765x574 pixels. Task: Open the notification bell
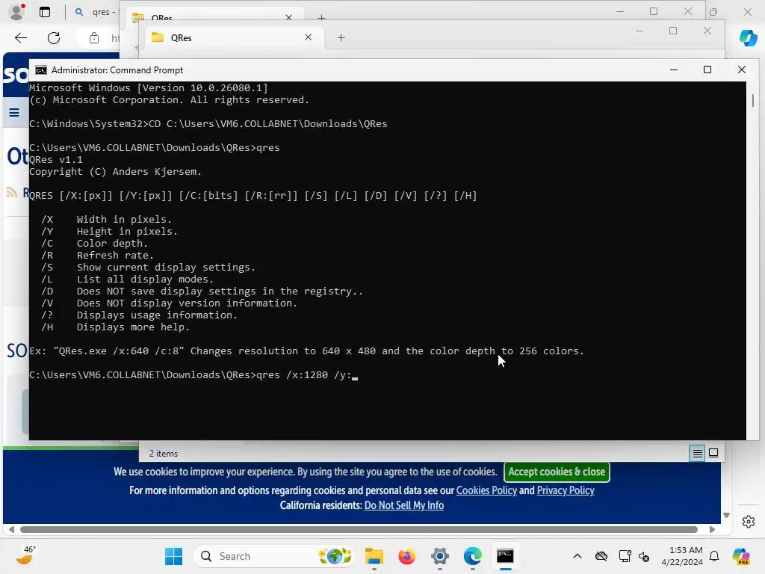(714, 556)
